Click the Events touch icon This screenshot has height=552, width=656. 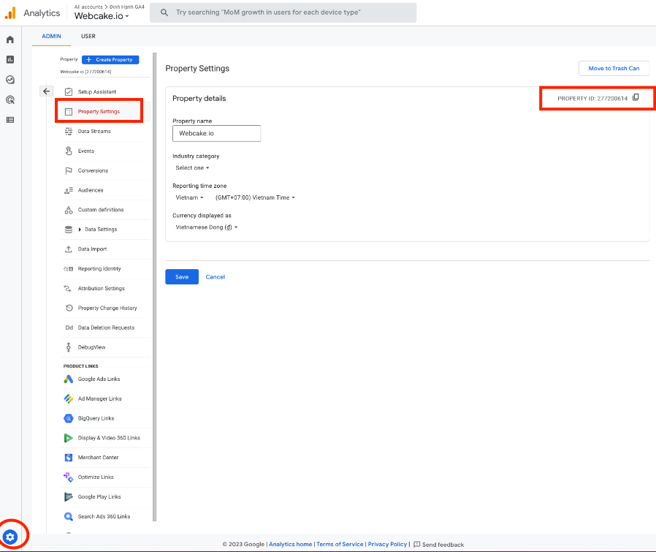click(69, 151)
